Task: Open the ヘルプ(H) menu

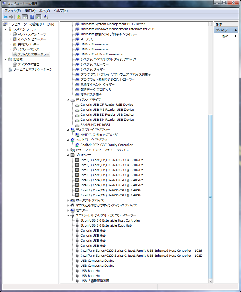Action: pyautogui.click(x=61, y=11)
